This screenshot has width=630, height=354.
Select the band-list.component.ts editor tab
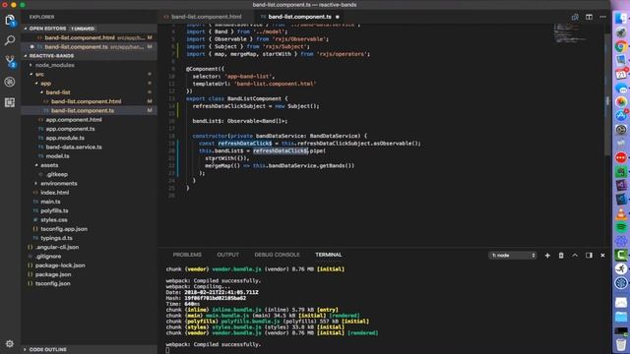pos(299,17)
